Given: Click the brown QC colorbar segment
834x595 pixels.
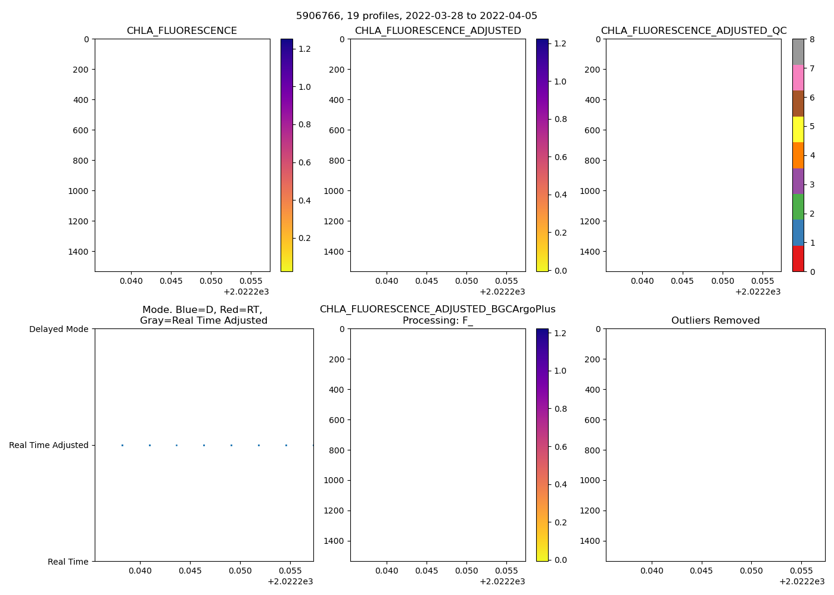Looking at the screenshot, I should pos(798,104).
